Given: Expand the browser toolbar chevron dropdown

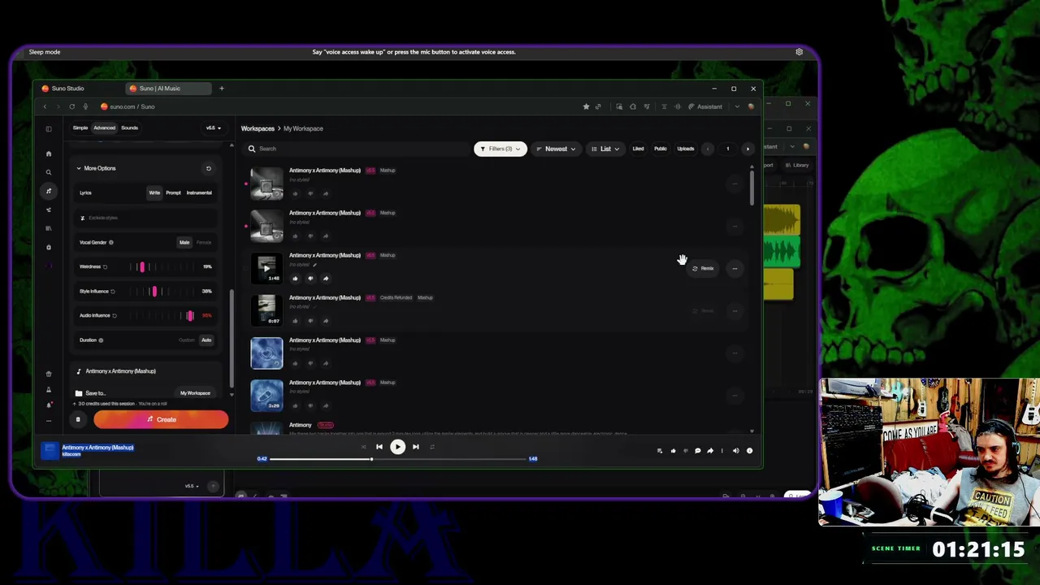Looking at the screenshot, I should coord(737,106).
